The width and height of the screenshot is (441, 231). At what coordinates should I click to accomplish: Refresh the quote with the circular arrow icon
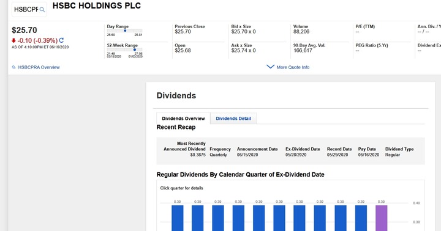coord(61,40)
